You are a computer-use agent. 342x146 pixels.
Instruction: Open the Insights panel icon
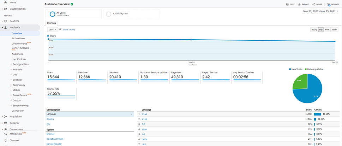329,4
